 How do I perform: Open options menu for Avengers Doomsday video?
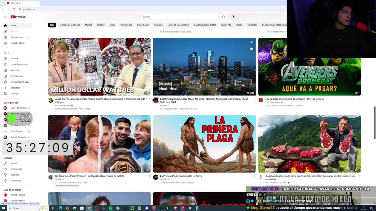point(360,99)
